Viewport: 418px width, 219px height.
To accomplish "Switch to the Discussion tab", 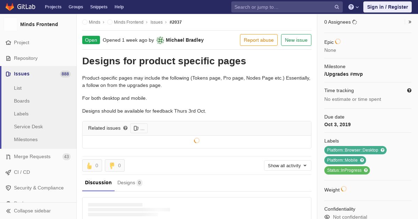I will tap(98, 182).
